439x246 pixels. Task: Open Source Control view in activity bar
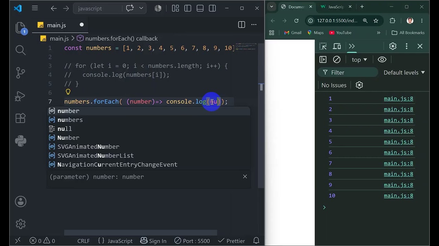[21, 72]
